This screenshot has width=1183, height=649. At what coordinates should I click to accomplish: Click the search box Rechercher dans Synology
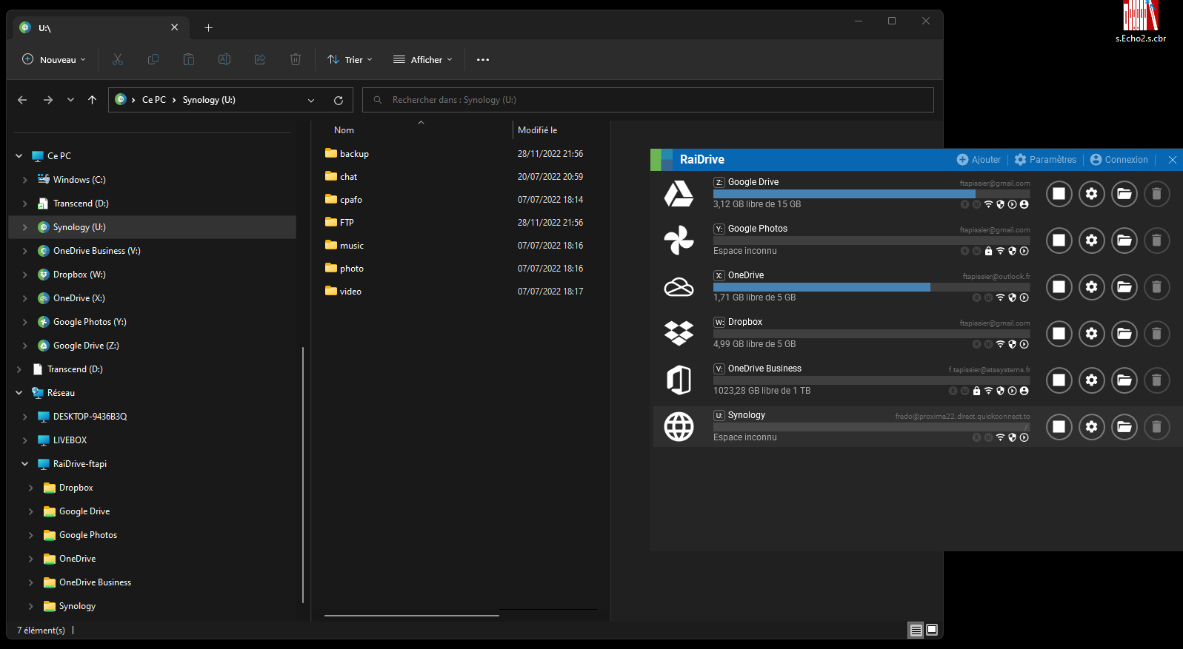point(648,100)
